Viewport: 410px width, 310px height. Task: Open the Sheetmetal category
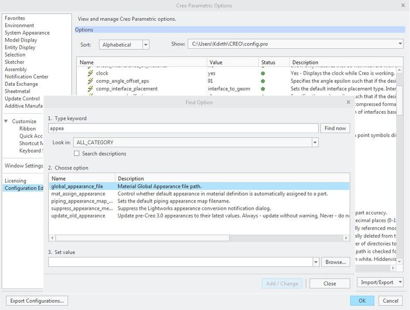17,91
